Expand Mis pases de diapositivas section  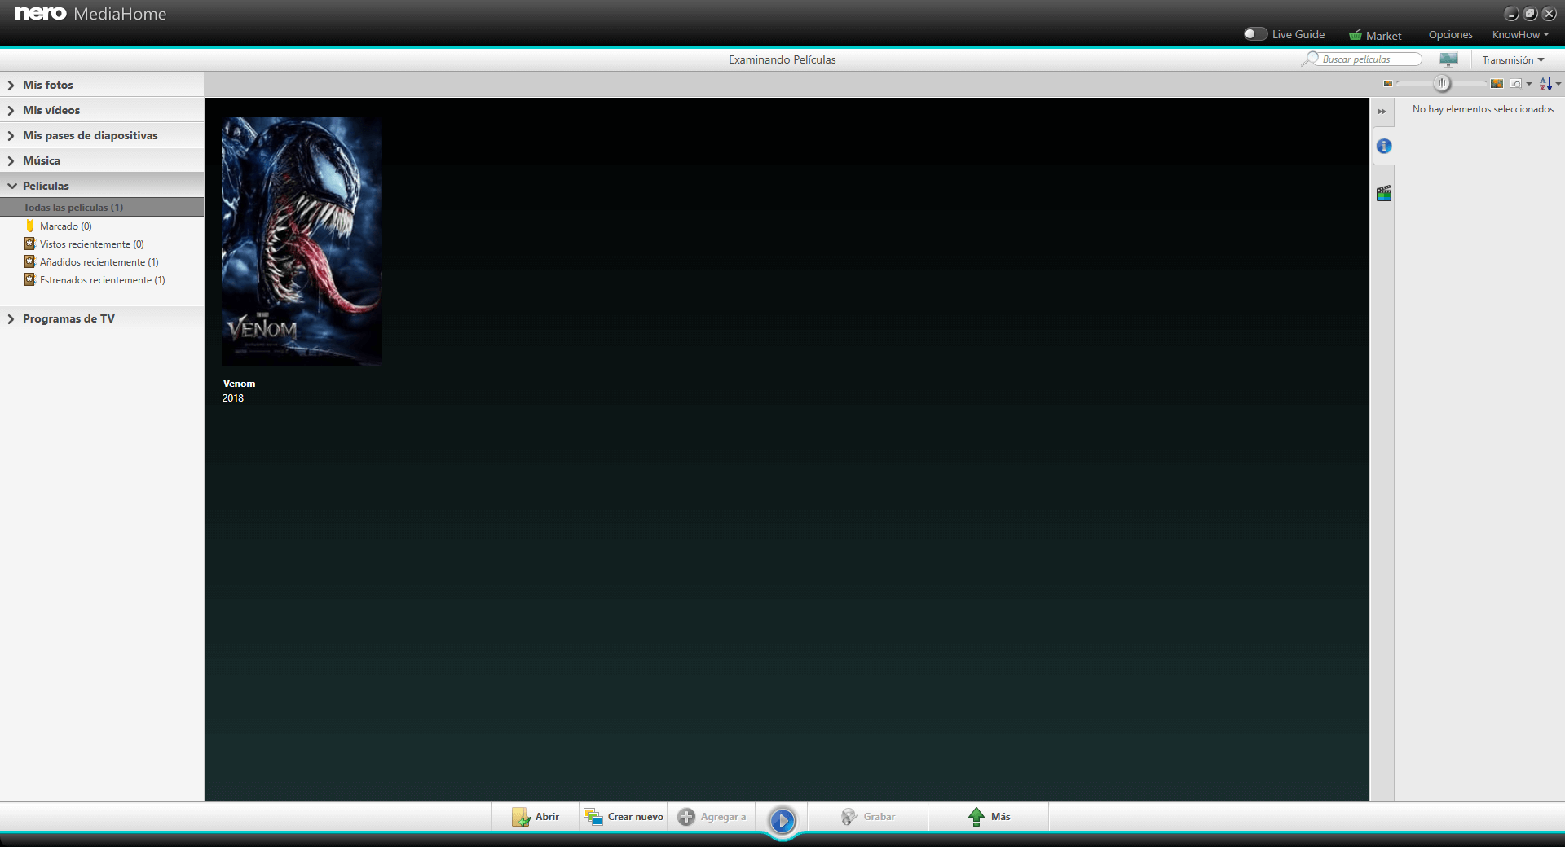[x=102, y=135]
